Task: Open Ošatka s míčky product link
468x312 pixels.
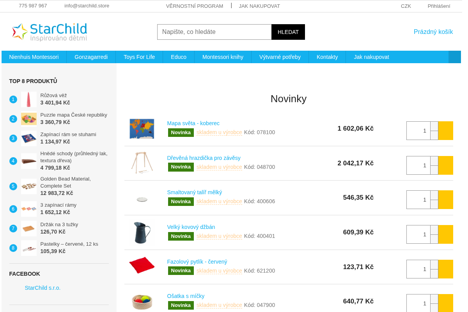Action: [x=186, y=296]
